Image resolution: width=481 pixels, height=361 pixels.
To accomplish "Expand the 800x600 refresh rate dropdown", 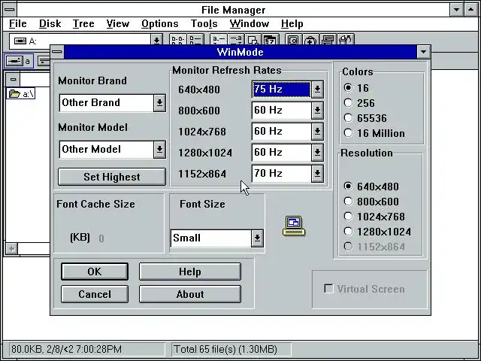I will point(317,111).
